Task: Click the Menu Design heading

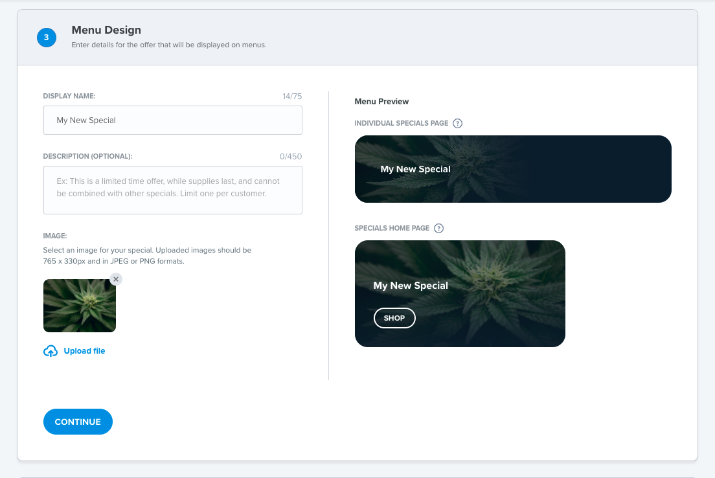Action: (x=106, y=30)
